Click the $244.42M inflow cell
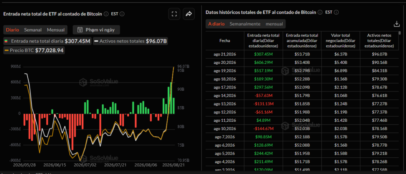 [263, 154]
